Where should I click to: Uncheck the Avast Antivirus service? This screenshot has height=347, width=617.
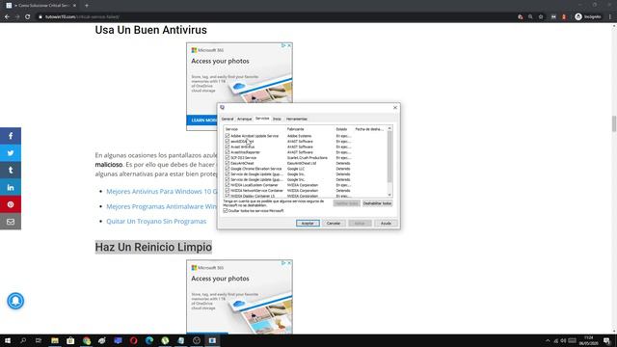pos(228,147)
